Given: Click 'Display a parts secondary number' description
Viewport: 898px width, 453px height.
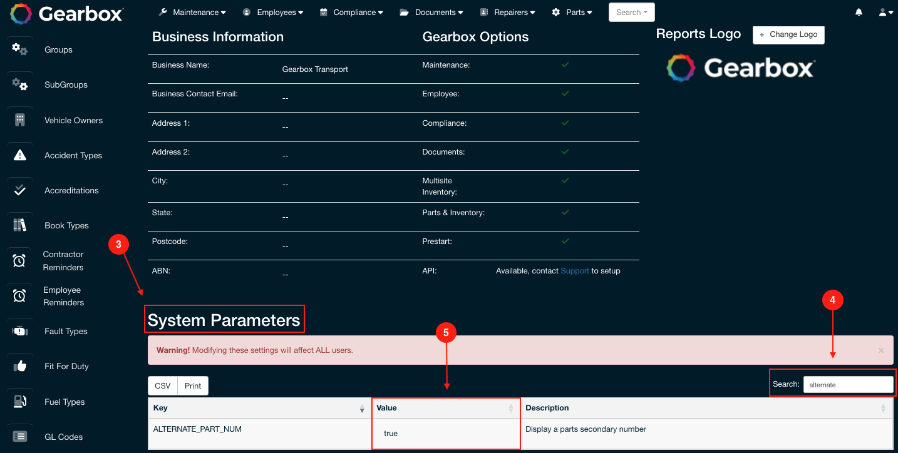Looking at the screenshot, I should click(586, 429).
